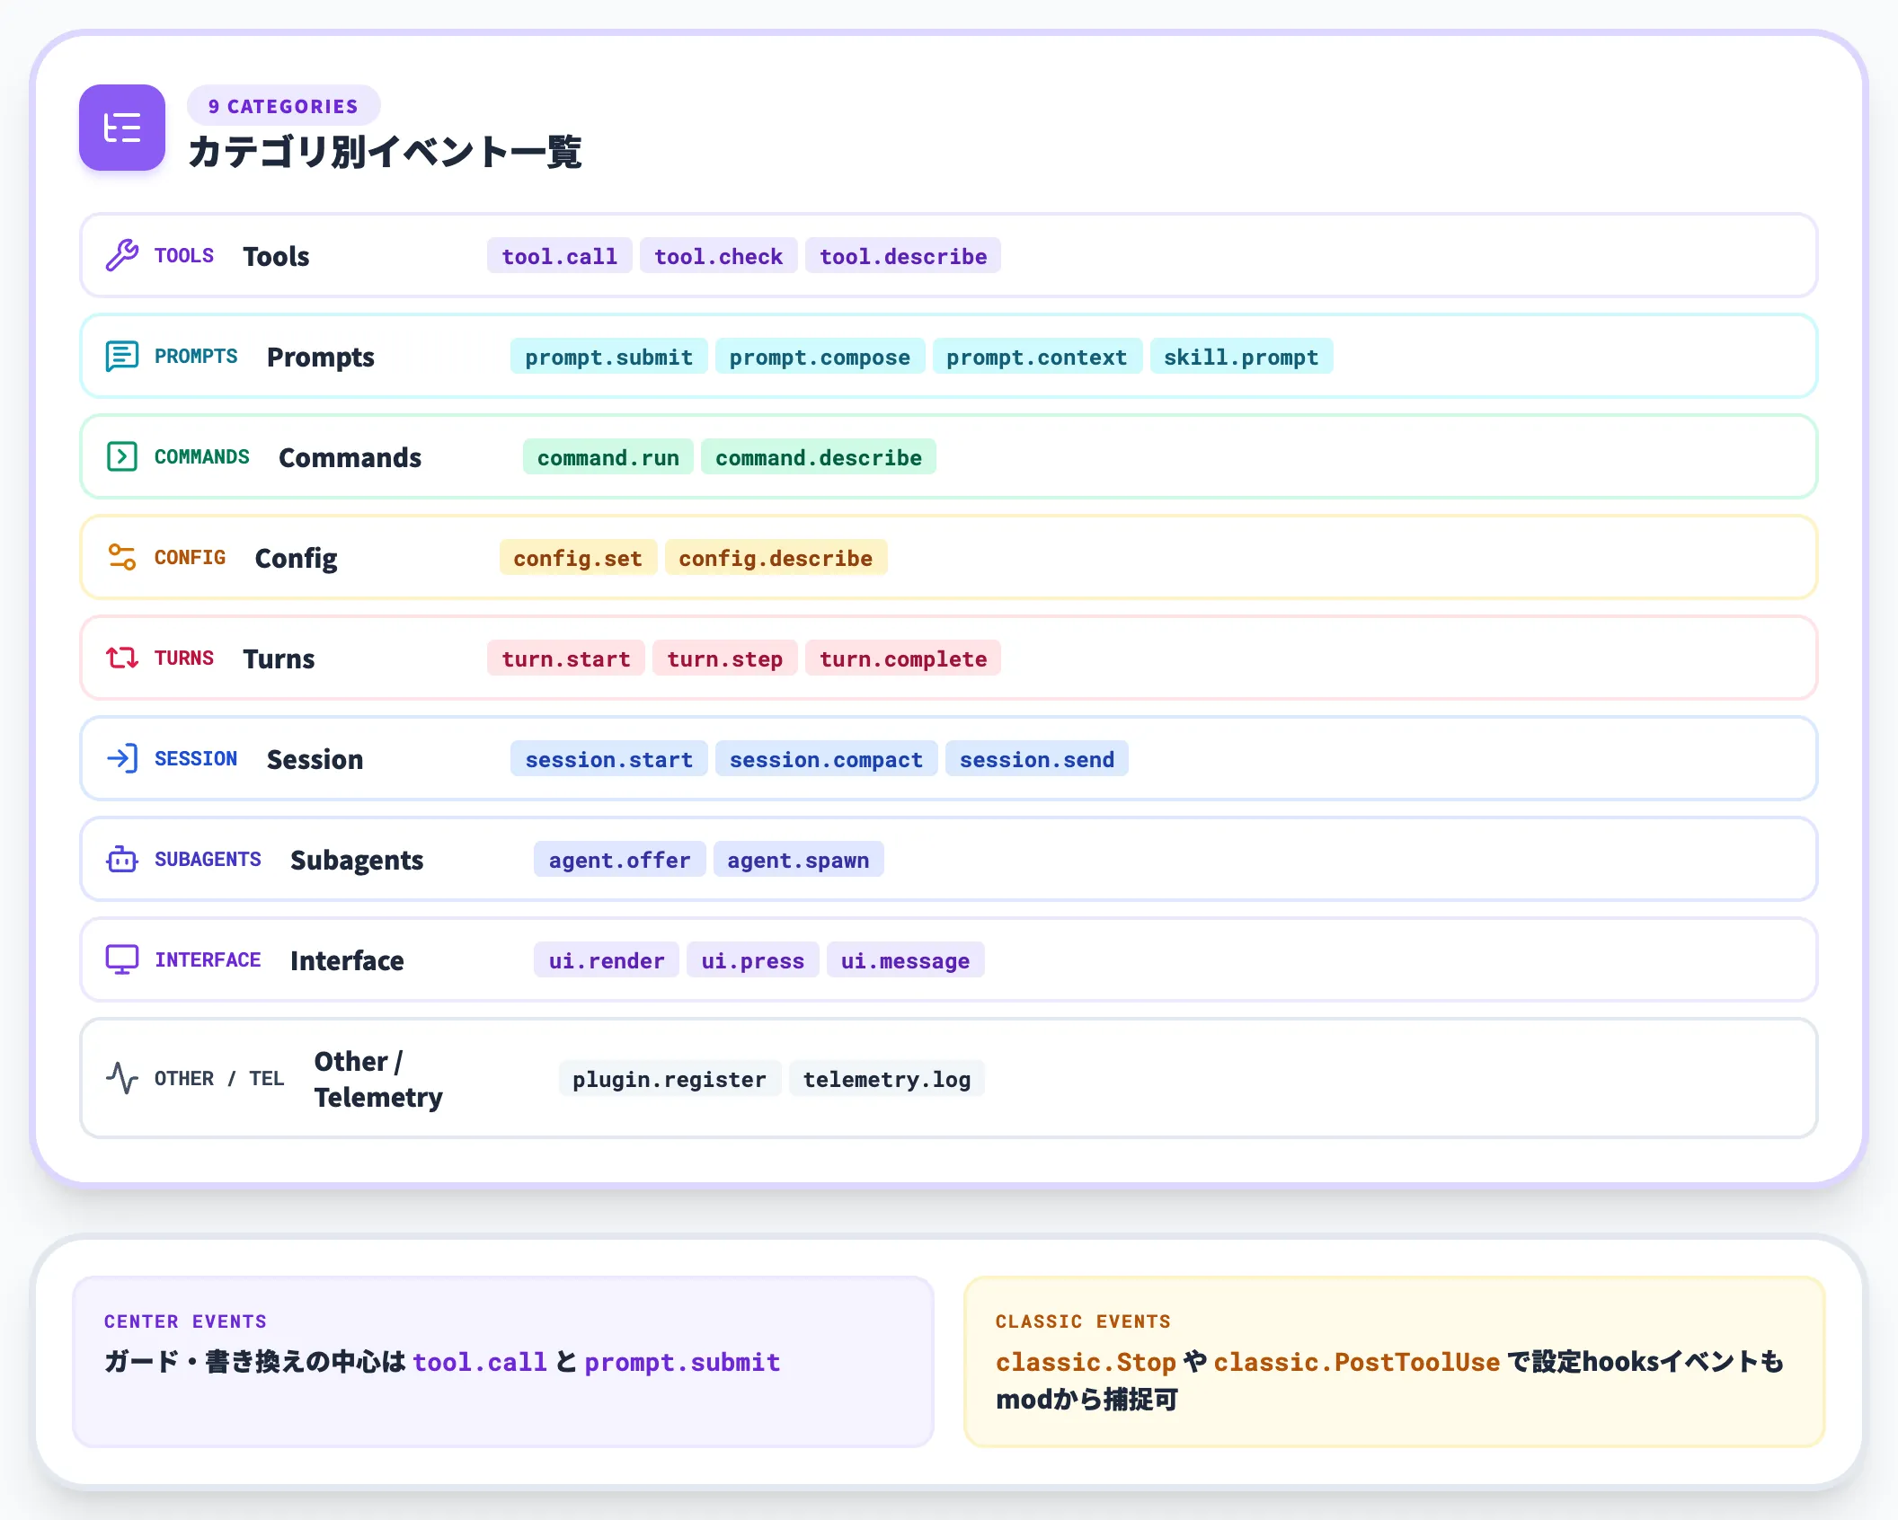1898x1520 pixels.
Task: Click the wrench icon in Tools row
Action: tap(122, 256)
